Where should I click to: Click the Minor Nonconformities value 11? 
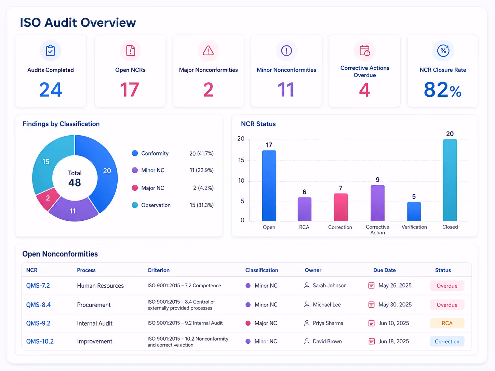pos(286,90)
